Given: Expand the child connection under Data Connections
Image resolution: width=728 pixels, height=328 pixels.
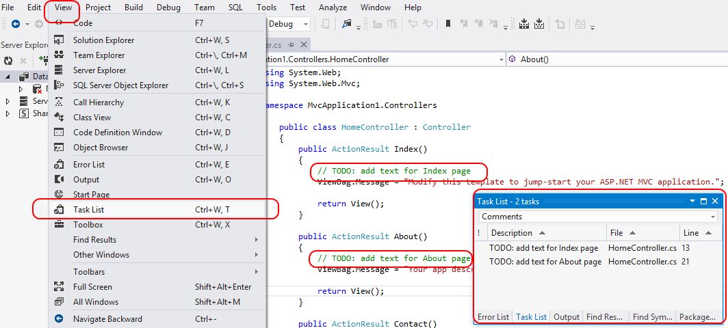Looking at the screenshot, I should point(21,89).
